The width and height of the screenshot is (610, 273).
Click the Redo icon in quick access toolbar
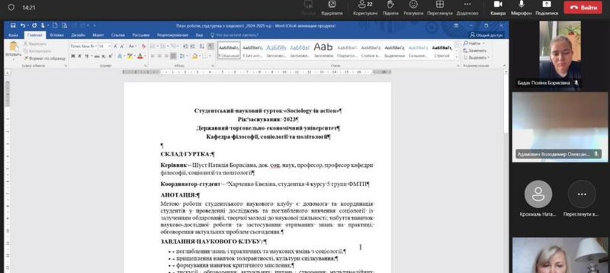[34, 25]
